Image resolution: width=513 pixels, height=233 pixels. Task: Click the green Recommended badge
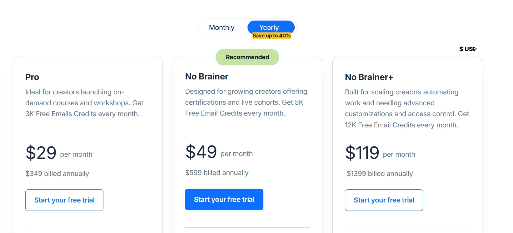point(247,57)
